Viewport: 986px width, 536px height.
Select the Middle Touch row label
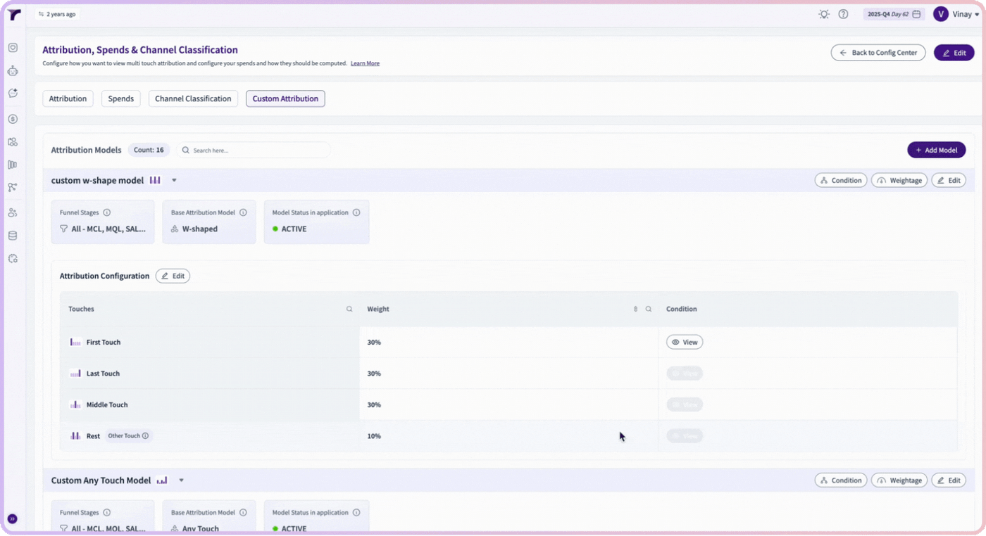(x=107, y=404)
